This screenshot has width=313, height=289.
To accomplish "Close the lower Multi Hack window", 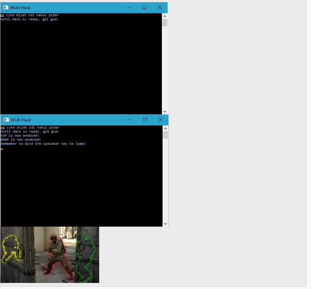I will 161,120.
